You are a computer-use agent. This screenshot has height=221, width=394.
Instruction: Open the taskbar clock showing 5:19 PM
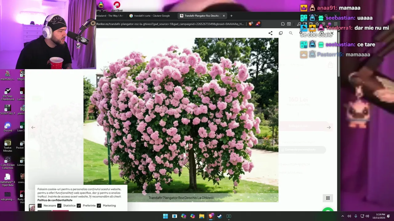coord(379,216)
